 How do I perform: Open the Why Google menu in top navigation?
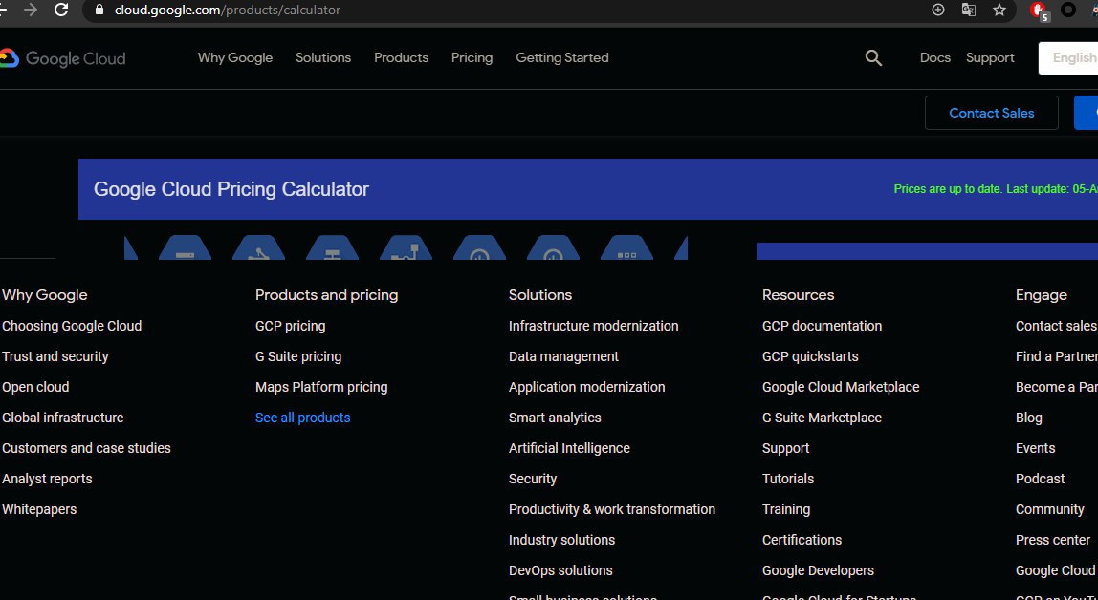click(x=235, y=58)
